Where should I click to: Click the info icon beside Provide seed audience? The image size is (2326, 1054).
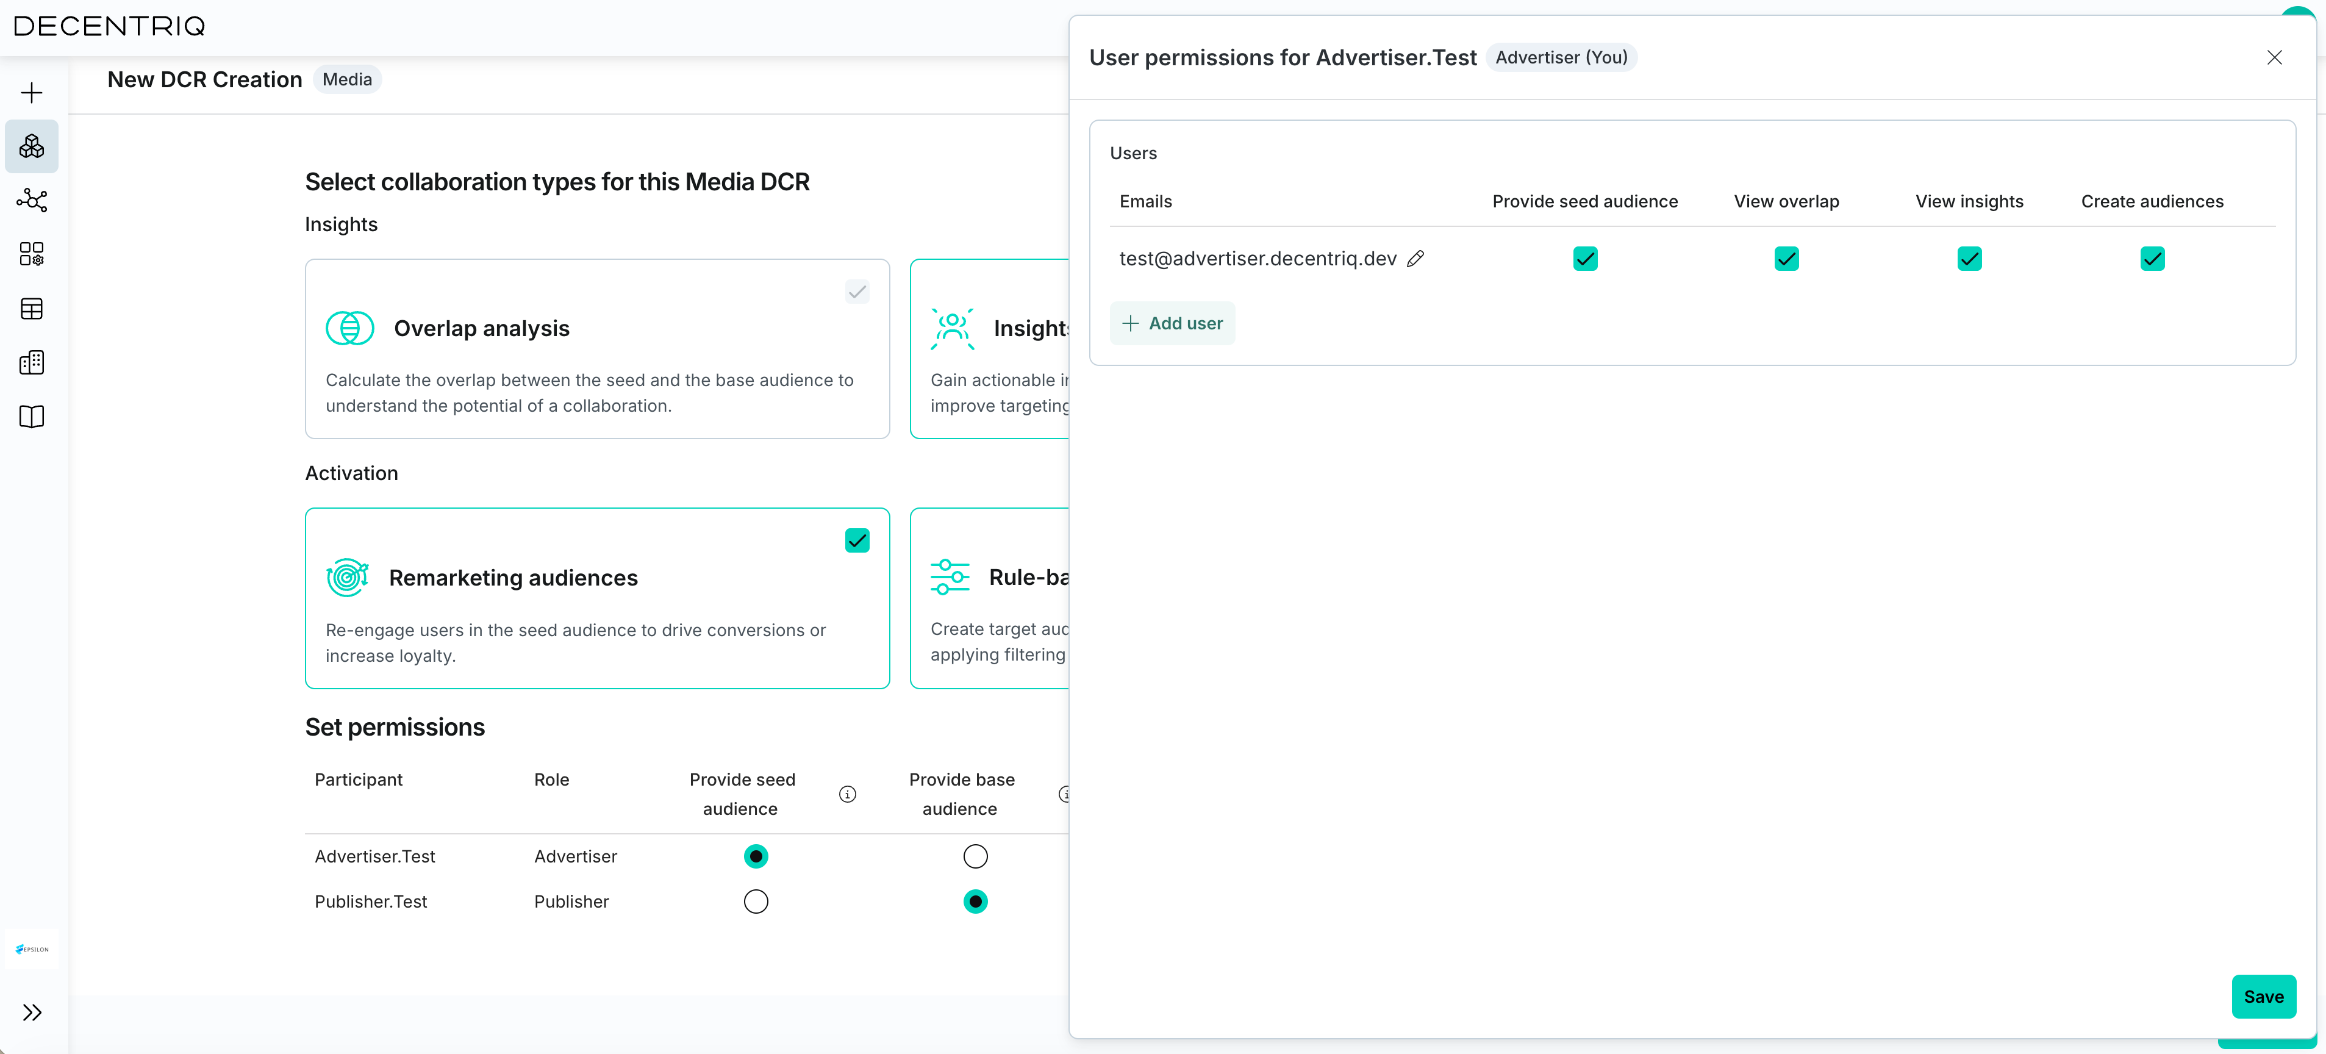847,794
